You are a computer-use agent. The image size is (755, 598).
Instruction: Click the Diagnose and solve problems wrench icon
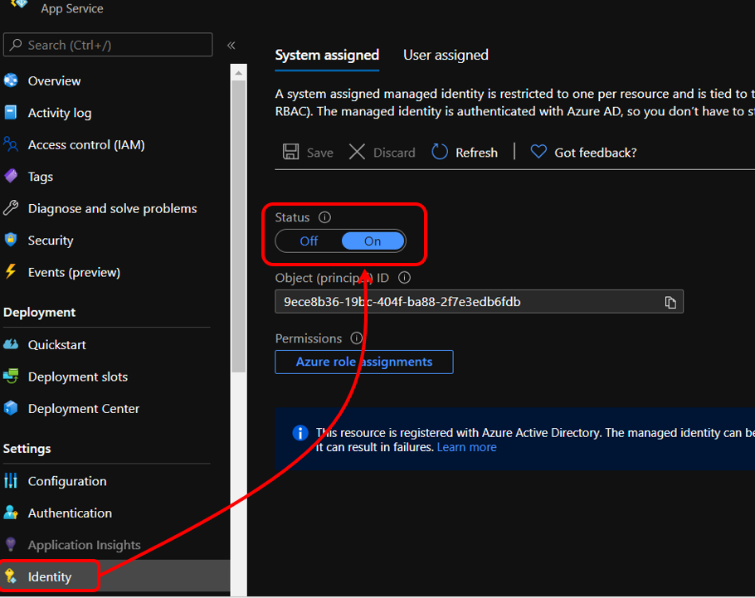[x=11, y=208]
